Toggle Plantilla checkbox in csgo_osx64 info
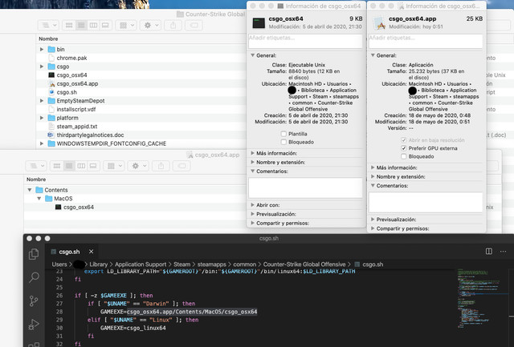Image resolution: width=514 pixels, height=347 pixels. pyautogui.click(x=284, y=134)
